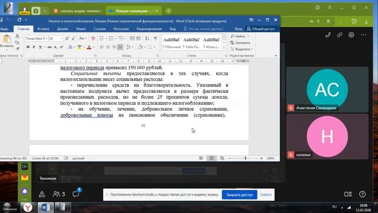Open meeting more options ellipsis
Image resolution: width=378 pixels, height=213 pixels.
point(364,35)
